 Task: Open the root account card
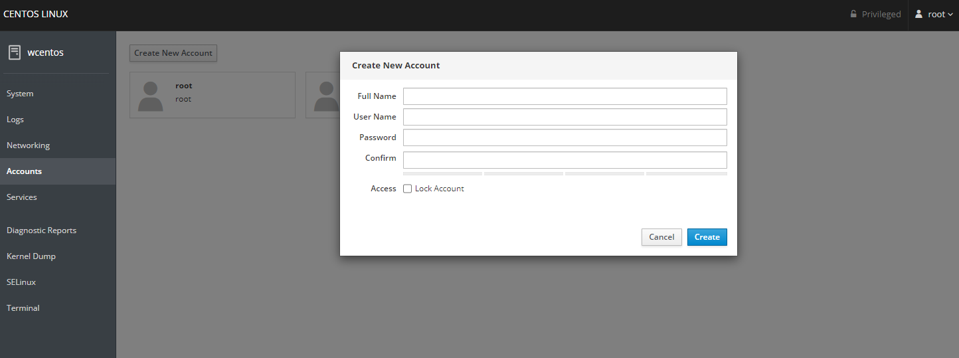(213, 95)
